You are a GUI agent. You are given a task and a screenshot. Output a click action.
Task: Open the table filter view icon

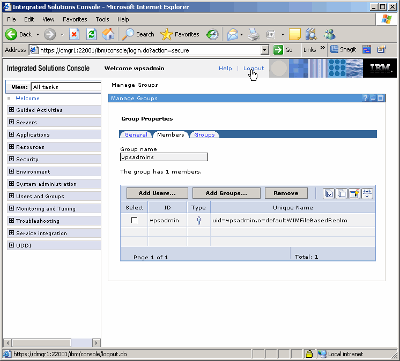click(354, 193)
